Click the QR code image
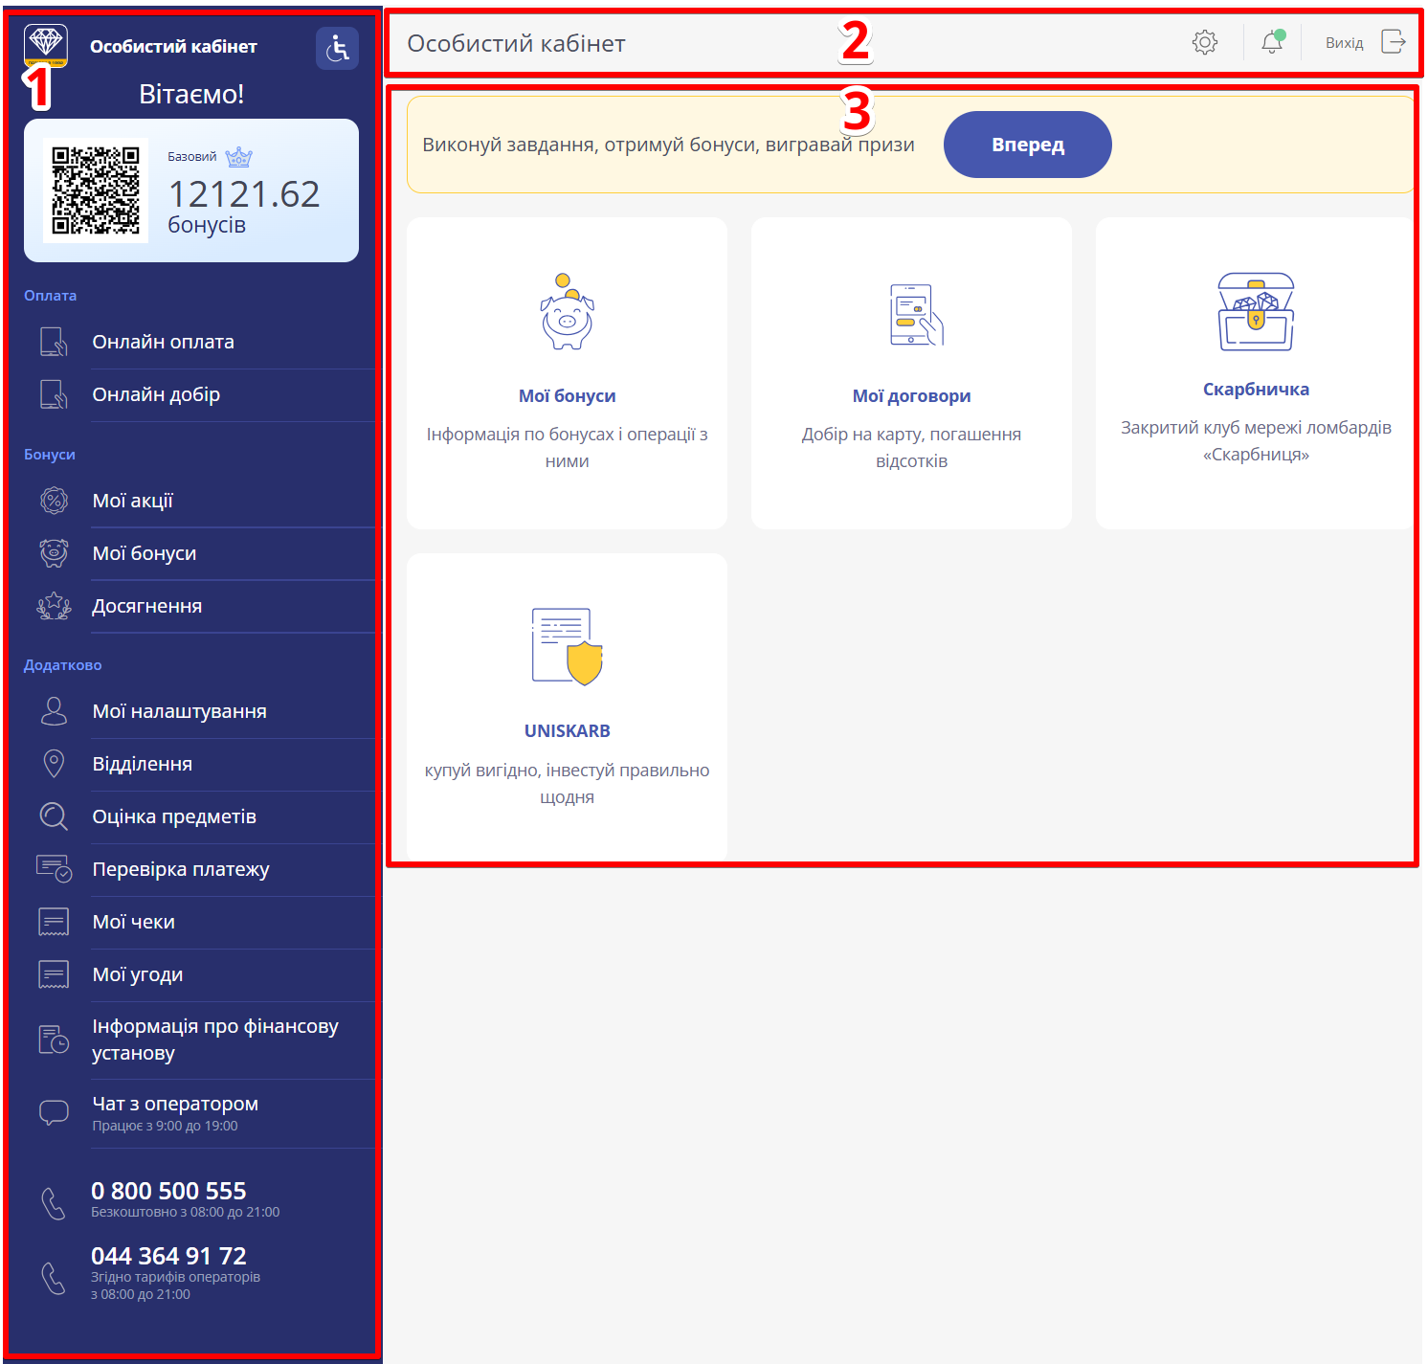Image resolution: width=1428 pixels, height=1364 pixels. click(96, 190)
